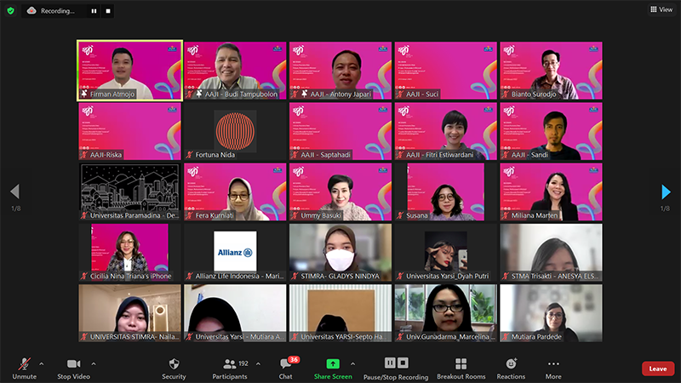Open Chat with 36 unread messages
The height and width of the screenshot is (383, 681).
pos(286,369)
